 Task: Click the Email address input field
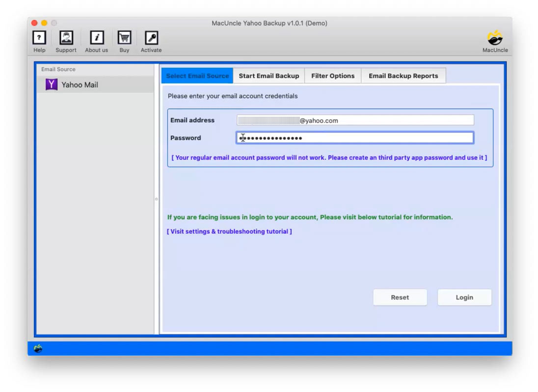coord(354,120)
